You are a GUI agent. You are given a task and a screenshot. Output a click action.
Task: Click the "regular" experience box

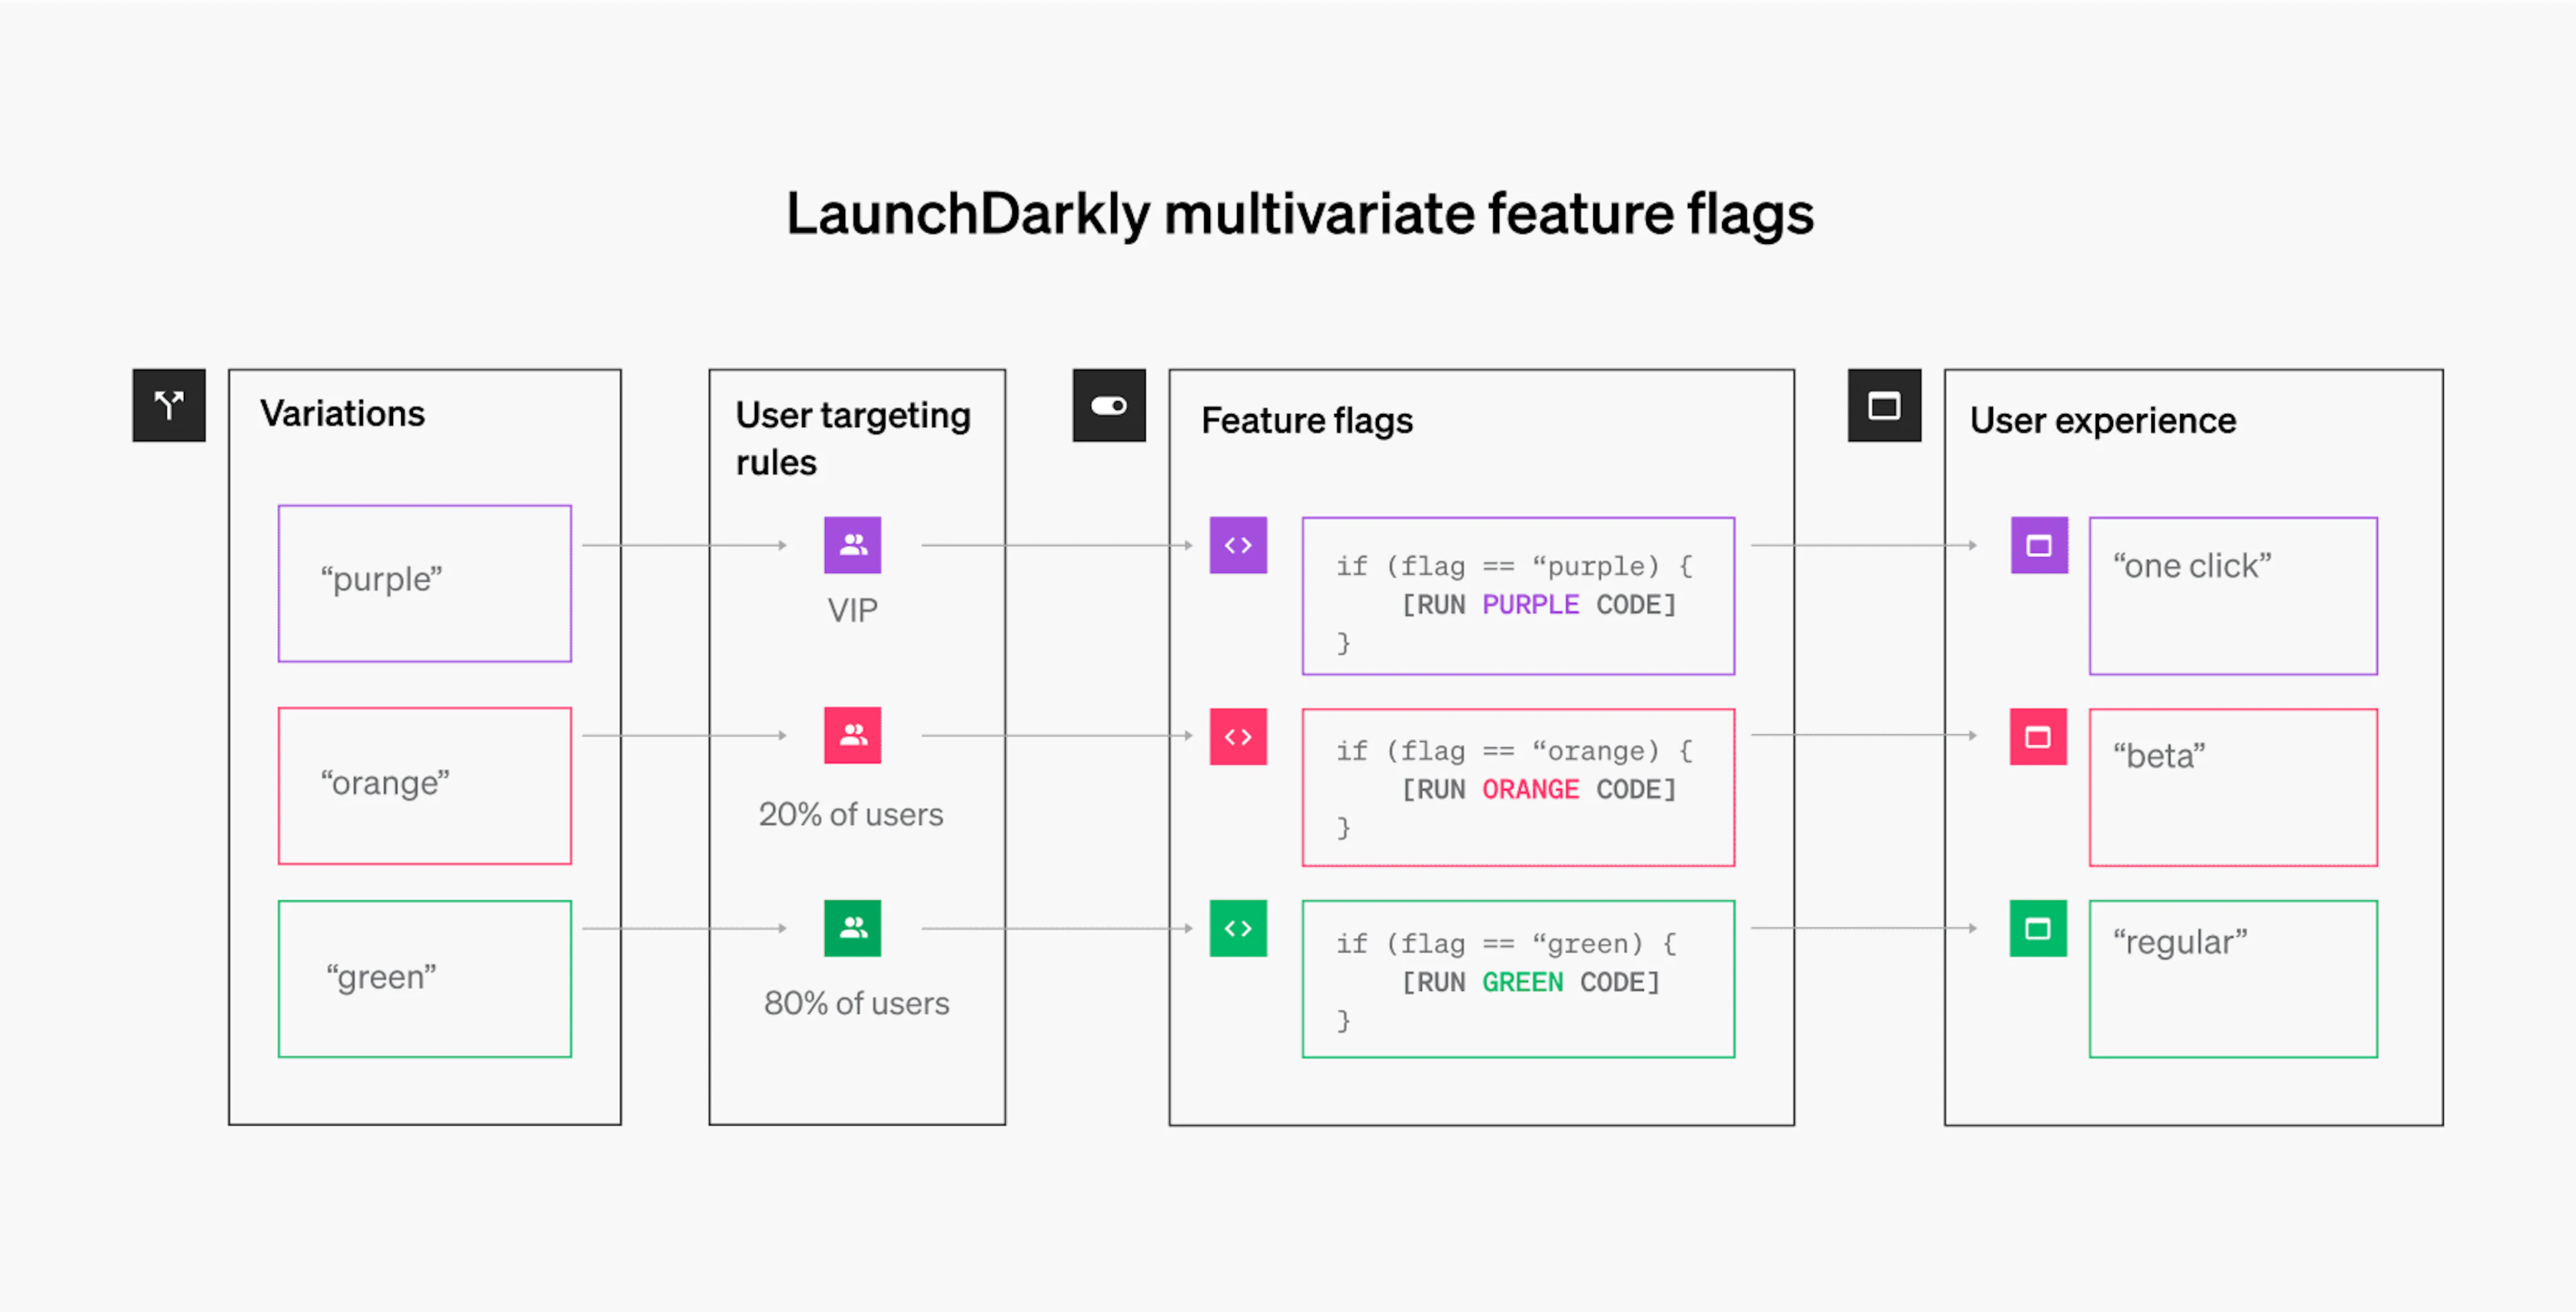2233,978
